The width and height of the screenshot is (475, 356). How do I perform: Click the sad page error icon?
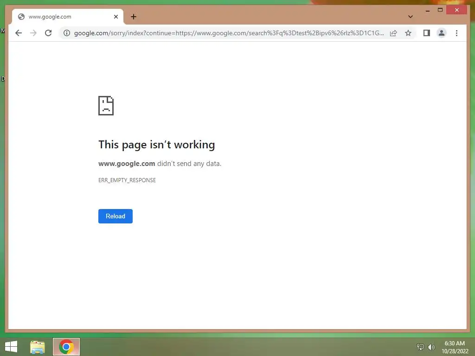(106, 106)
